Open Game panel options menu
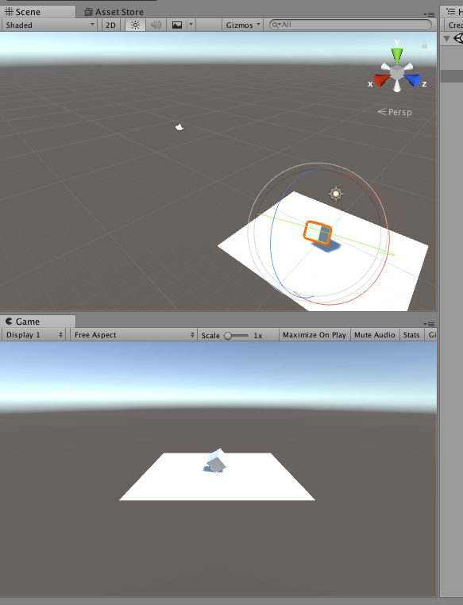This screenshot has height=605, width=463. tap(429, 324)
